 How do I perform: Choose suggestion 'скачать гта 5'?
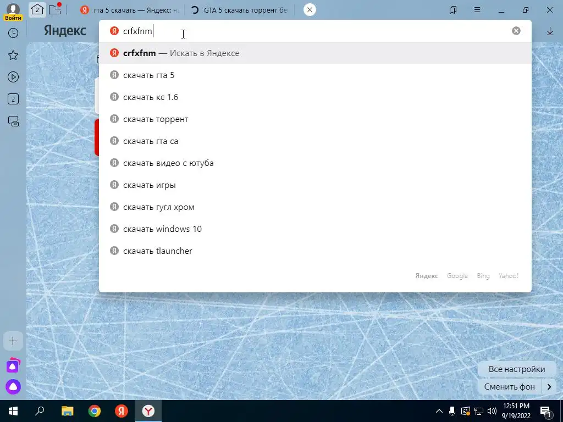(315, 75)
